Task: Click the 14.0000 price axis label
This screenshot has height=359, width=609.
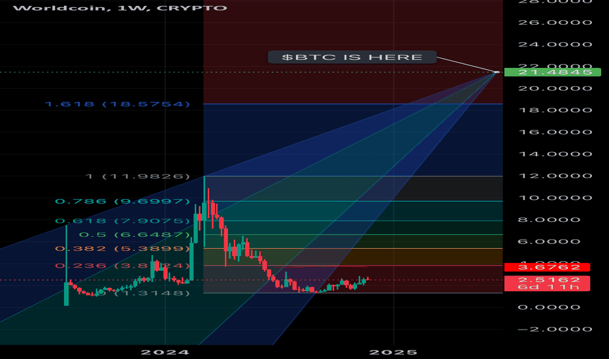Action: point(555,154)
